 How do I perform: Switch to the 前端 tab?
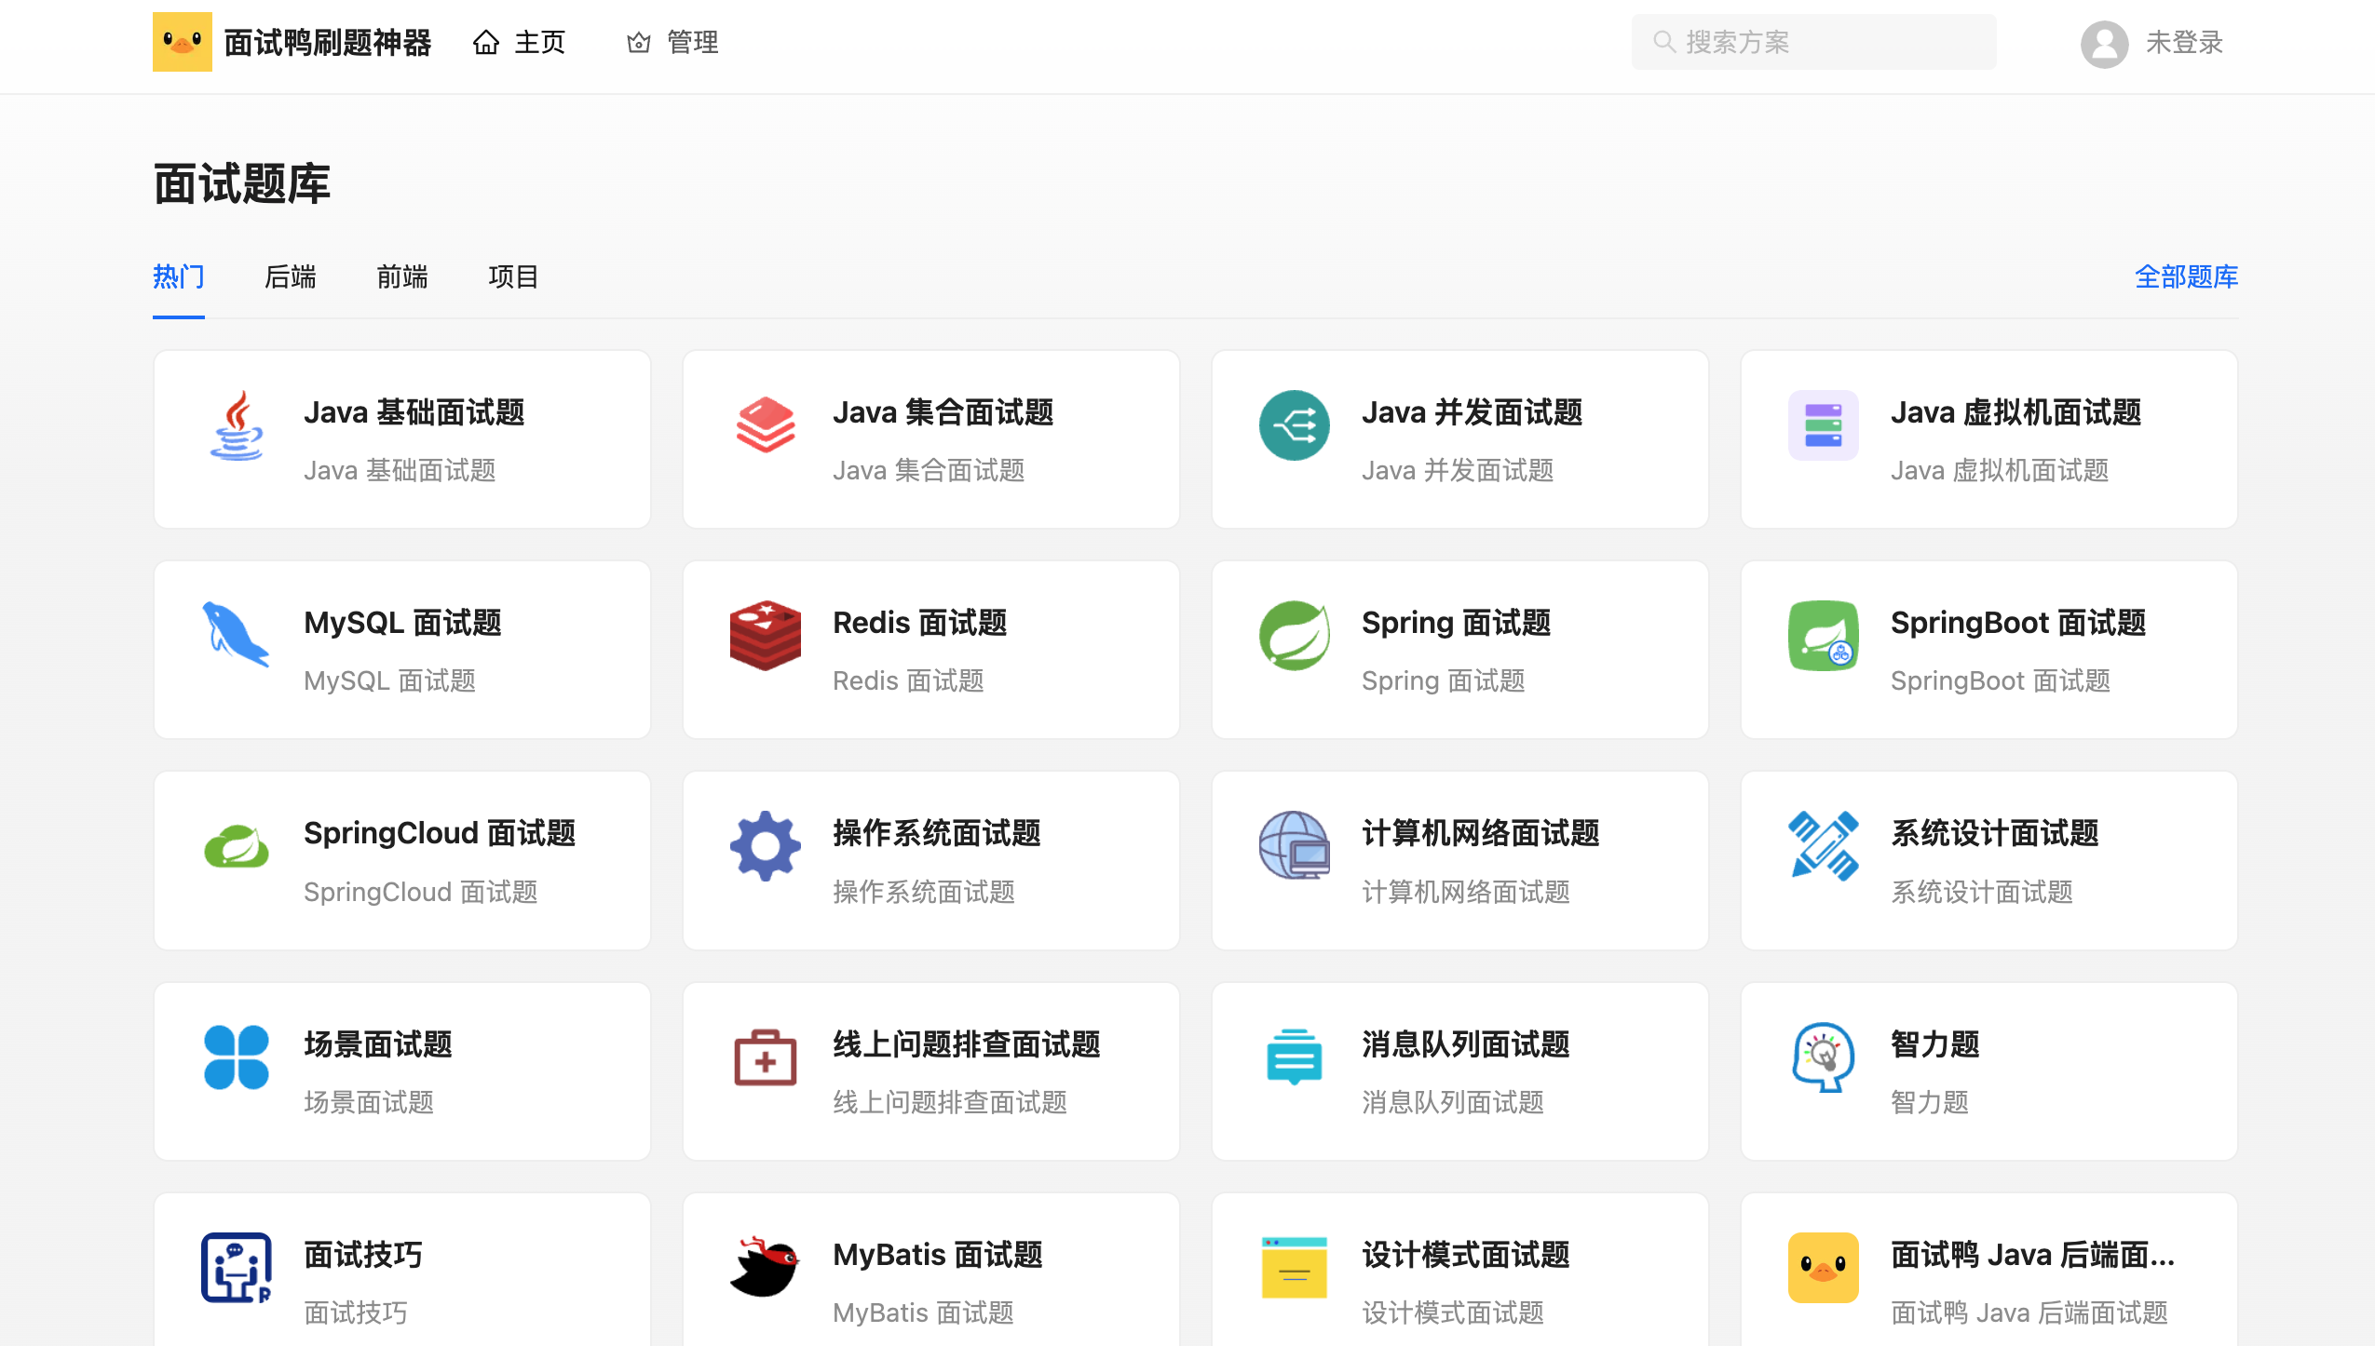pos(401,276)
